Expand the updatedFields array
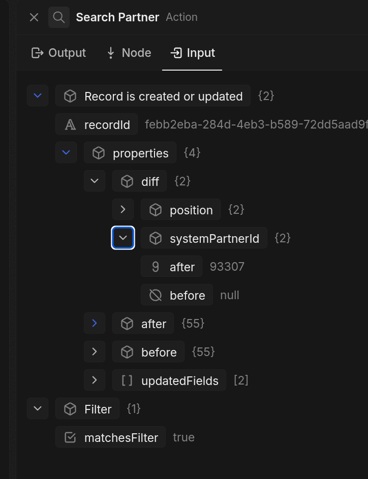 pos(94,380)
